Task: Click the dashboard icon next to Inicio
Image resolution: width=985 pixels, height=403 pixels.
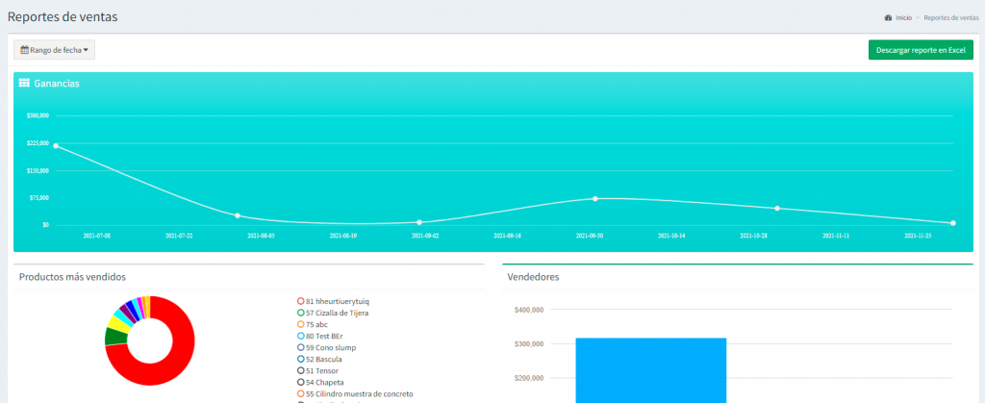Action: coord(888,18)
